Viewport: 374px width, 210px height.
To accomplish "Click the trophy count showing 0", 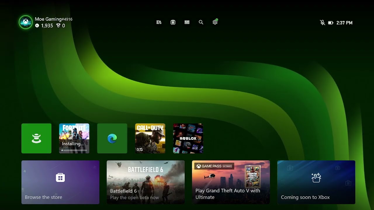I will (61, 26).
